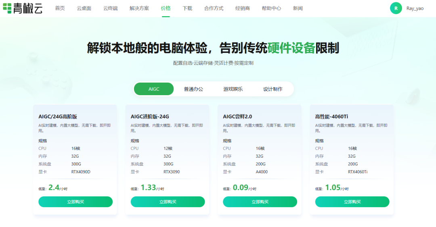
Task: Click the 12核 CPU value
Action: coord(168,148)
